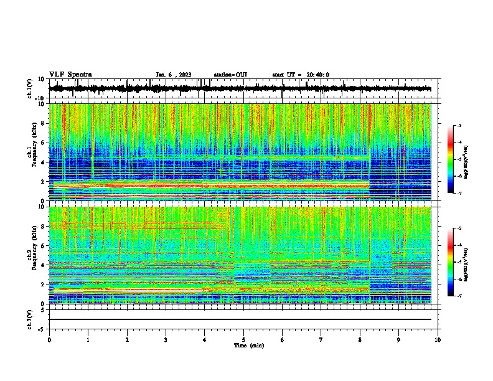
Task: Select the "start UT = 20:40:0" text
Action: click(x=301, y=75)
